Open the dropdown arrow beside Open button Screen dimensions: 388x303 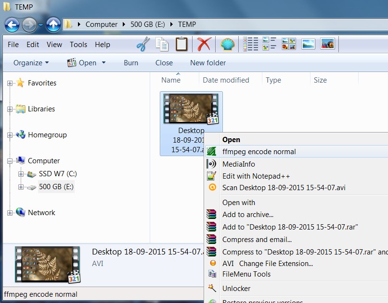103,63
